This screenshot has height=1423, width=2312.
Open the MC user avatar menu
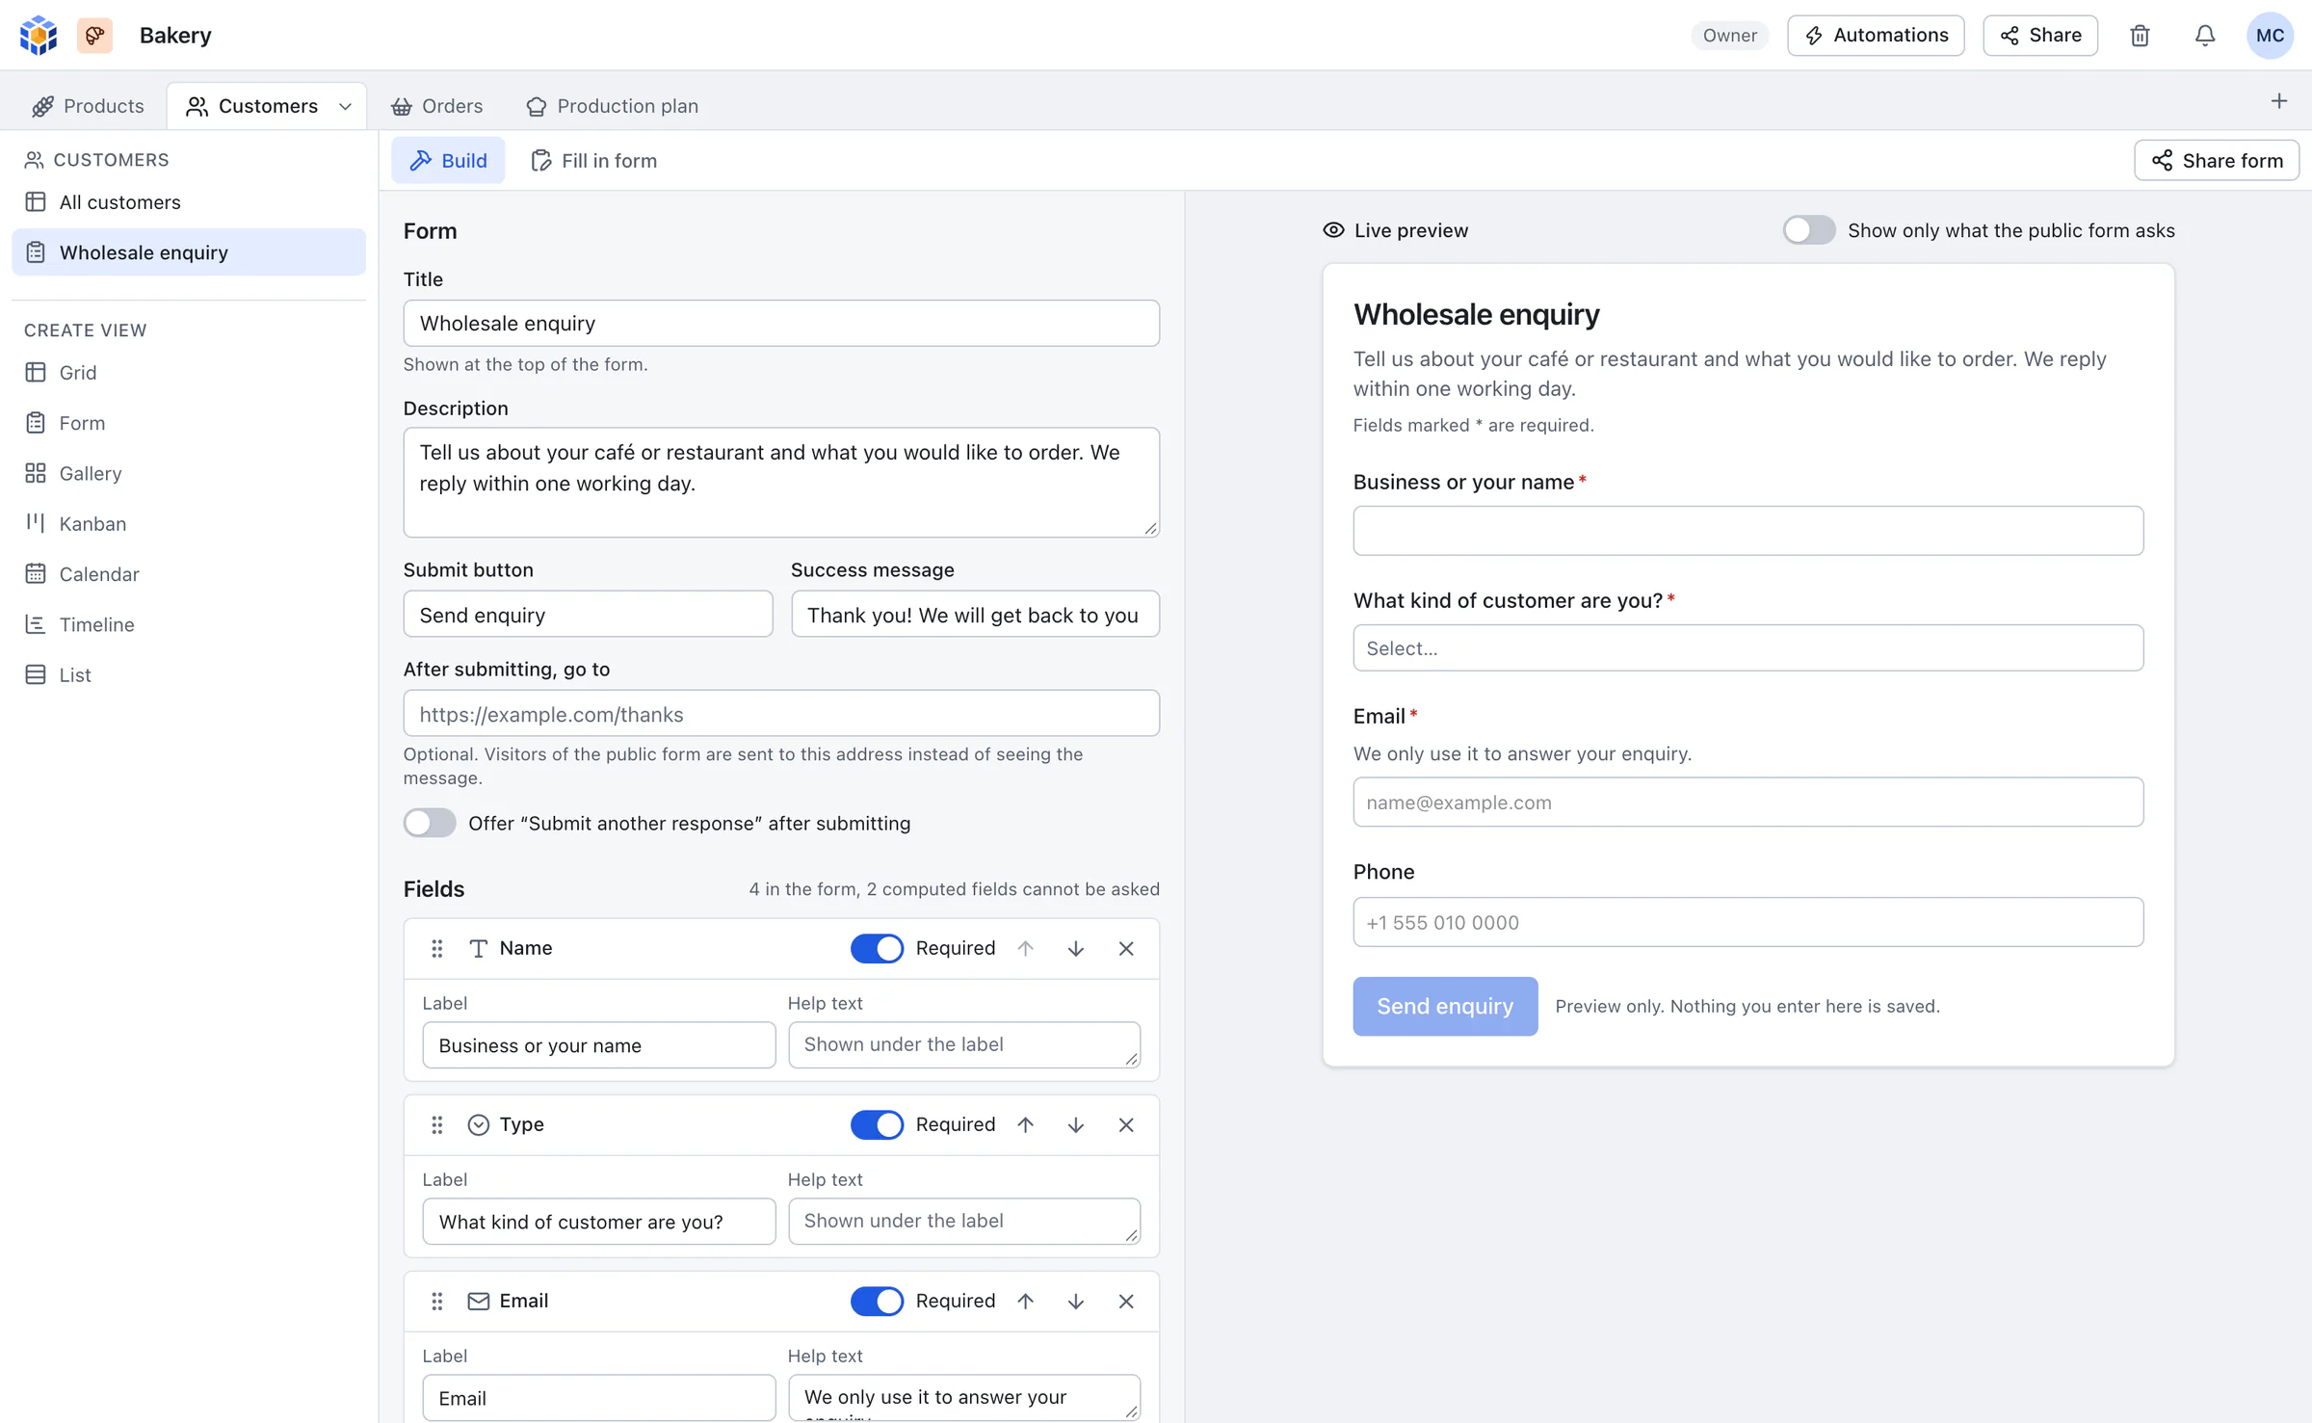tap(2270, 36)
